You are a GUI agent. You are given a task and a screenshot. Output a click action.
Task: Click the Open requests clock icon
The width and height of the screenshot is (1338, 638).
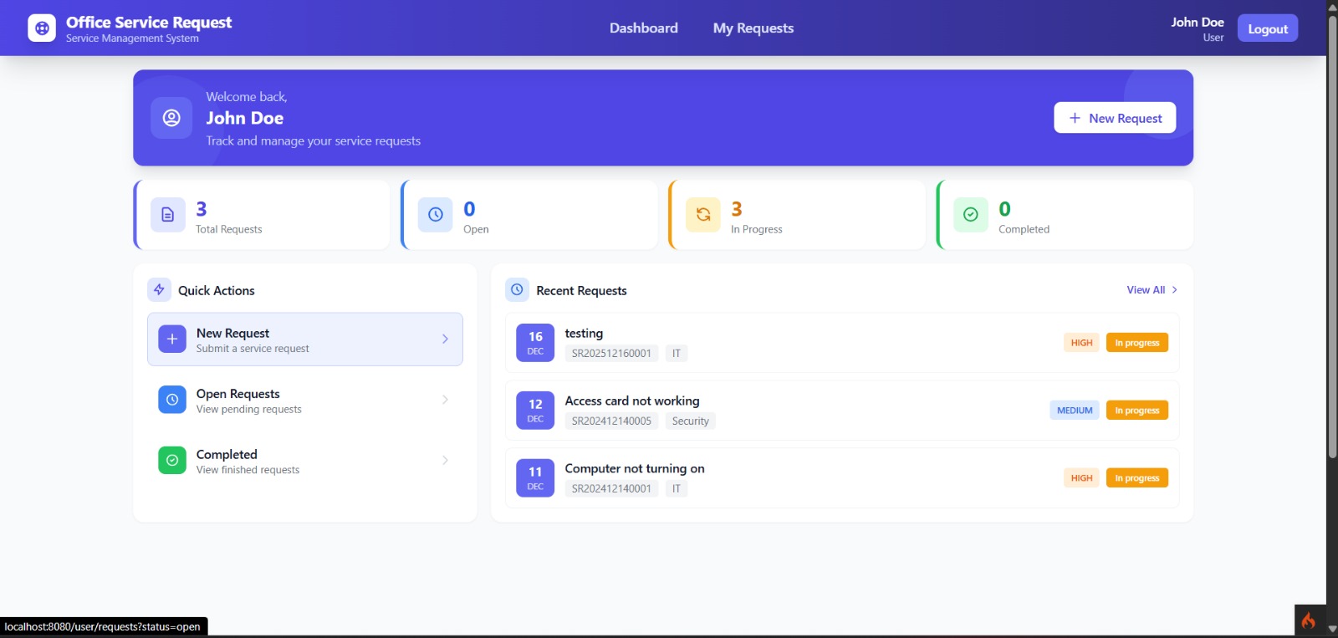click(x=436, y=215)
